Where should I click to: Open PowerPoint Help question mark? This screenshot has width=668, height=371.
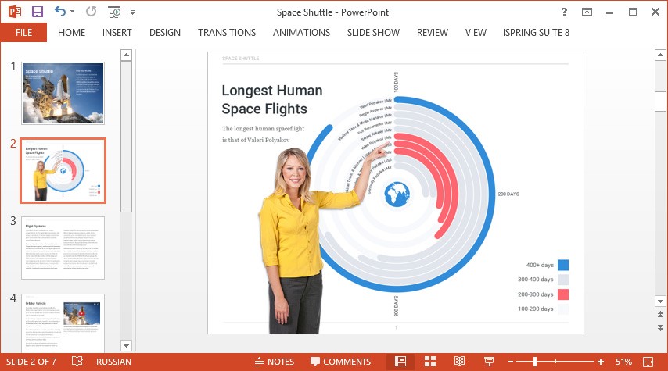565,12
